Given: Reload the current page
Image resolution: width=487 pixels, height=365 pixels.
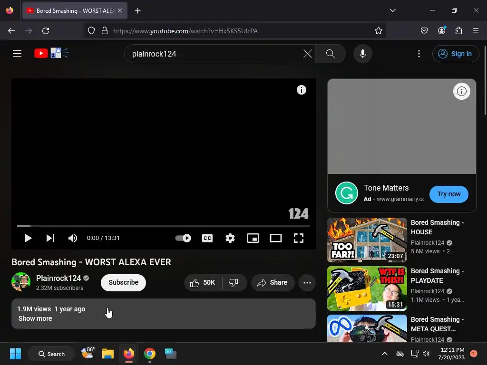Looking at the screenshot, I should coord(46,31).
